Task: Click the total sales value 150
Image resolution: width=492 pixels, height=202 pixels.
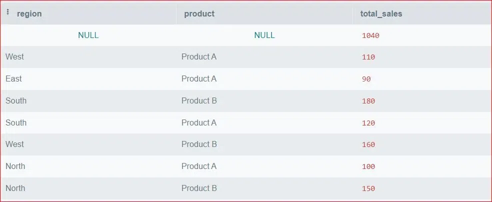Action: tap(368, 188)
